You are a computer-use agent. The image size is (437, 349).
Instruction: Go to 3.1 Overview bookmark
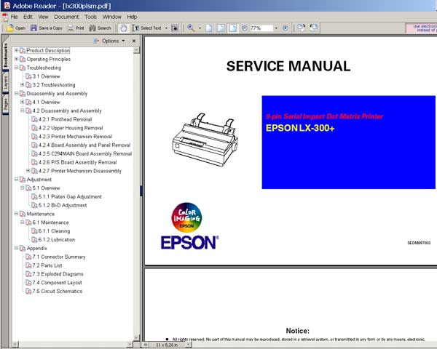tap(46, 76)
